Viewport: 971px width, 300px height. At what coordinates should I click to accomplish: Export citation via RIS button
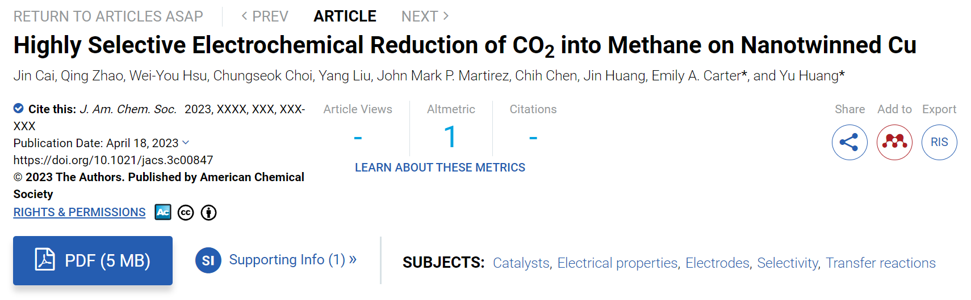[x=939, y=142]
